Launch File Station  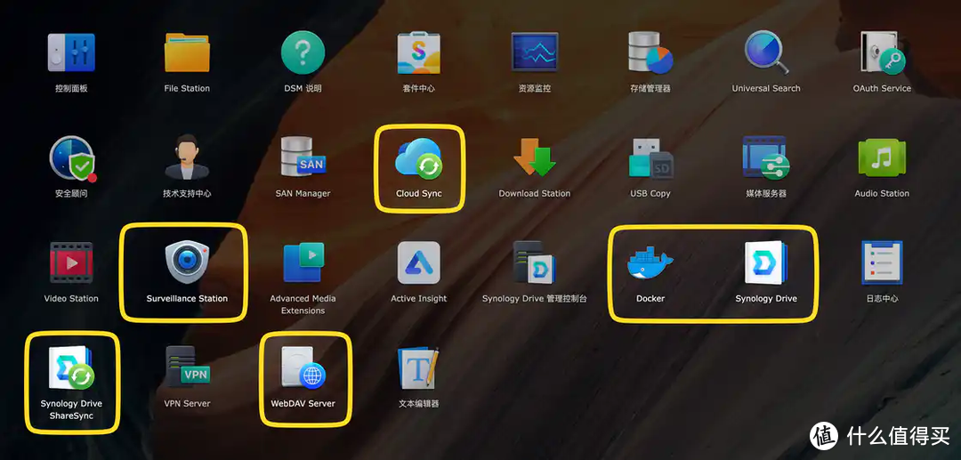187,53
